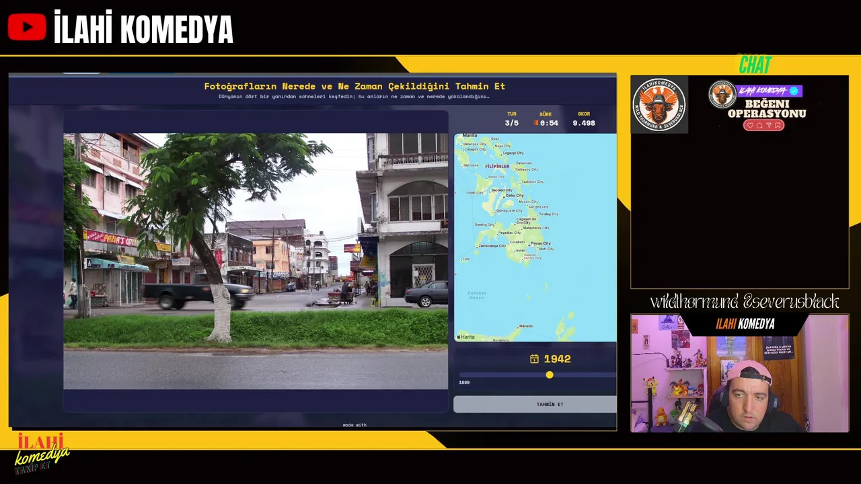Click the TAHMİN ET button
The width and height of the screenshot is (861, 484).
pos(535,404)
